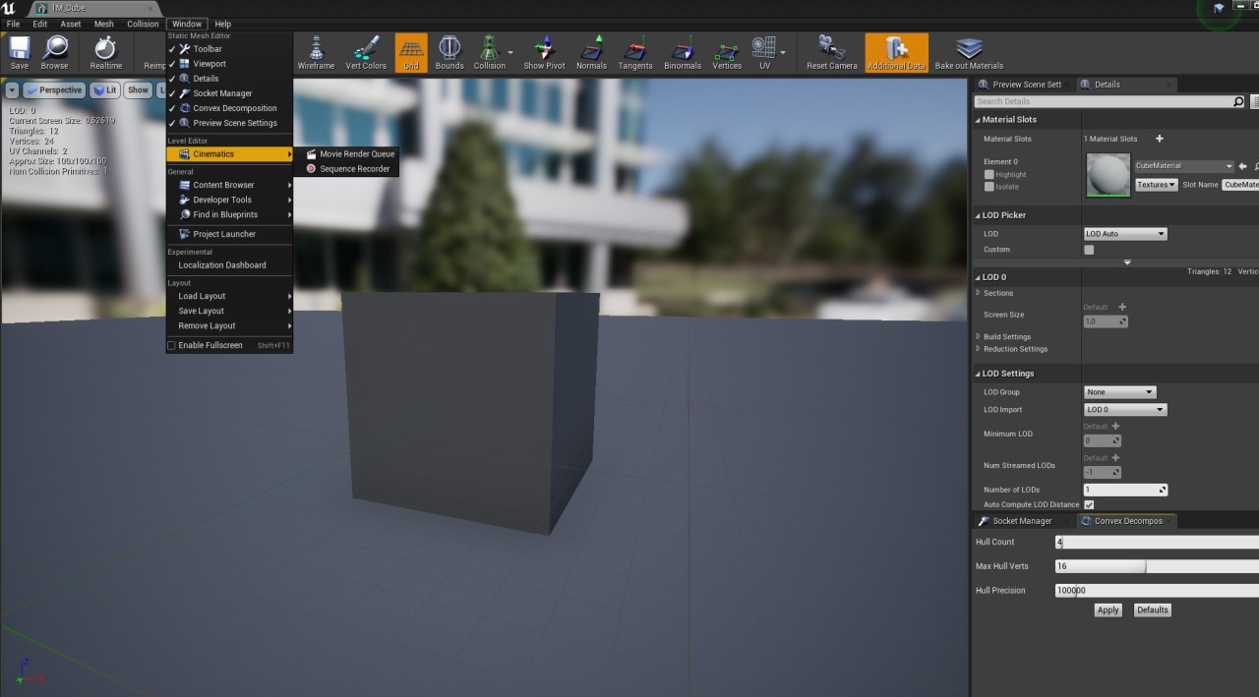The width and height of the screenshot is (1259, 697).
Task: Toggle Socket Manager in Window menu
Action: pyautogui.click(x=229, y=93)
